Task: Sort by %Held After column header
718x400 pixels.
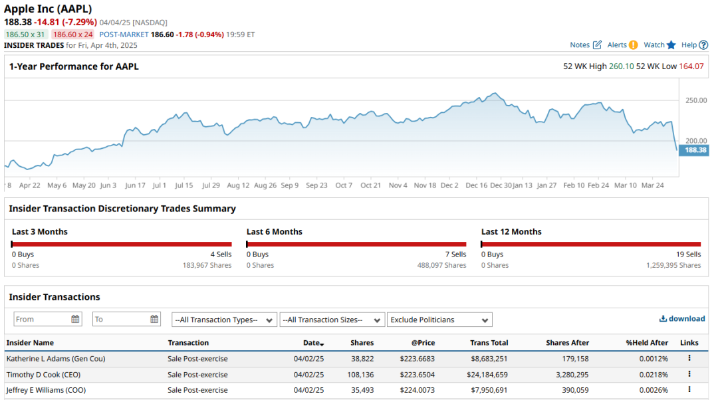Action: (x=647, y=343)
